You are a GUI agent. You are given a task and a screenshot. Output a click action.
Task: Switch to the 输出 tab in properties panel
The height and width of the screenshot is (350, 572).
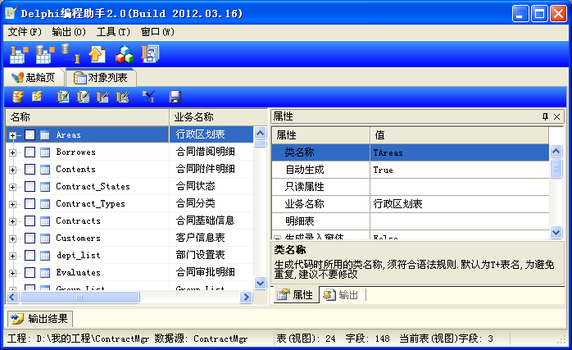coord(341,295)
